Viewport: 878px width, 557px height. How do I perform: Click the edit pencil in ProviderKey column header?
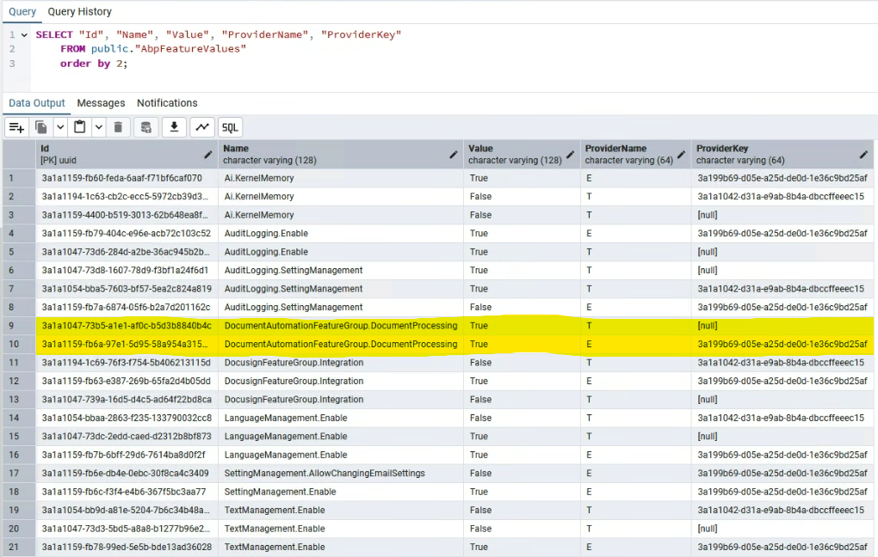click(x=864, y=155)
